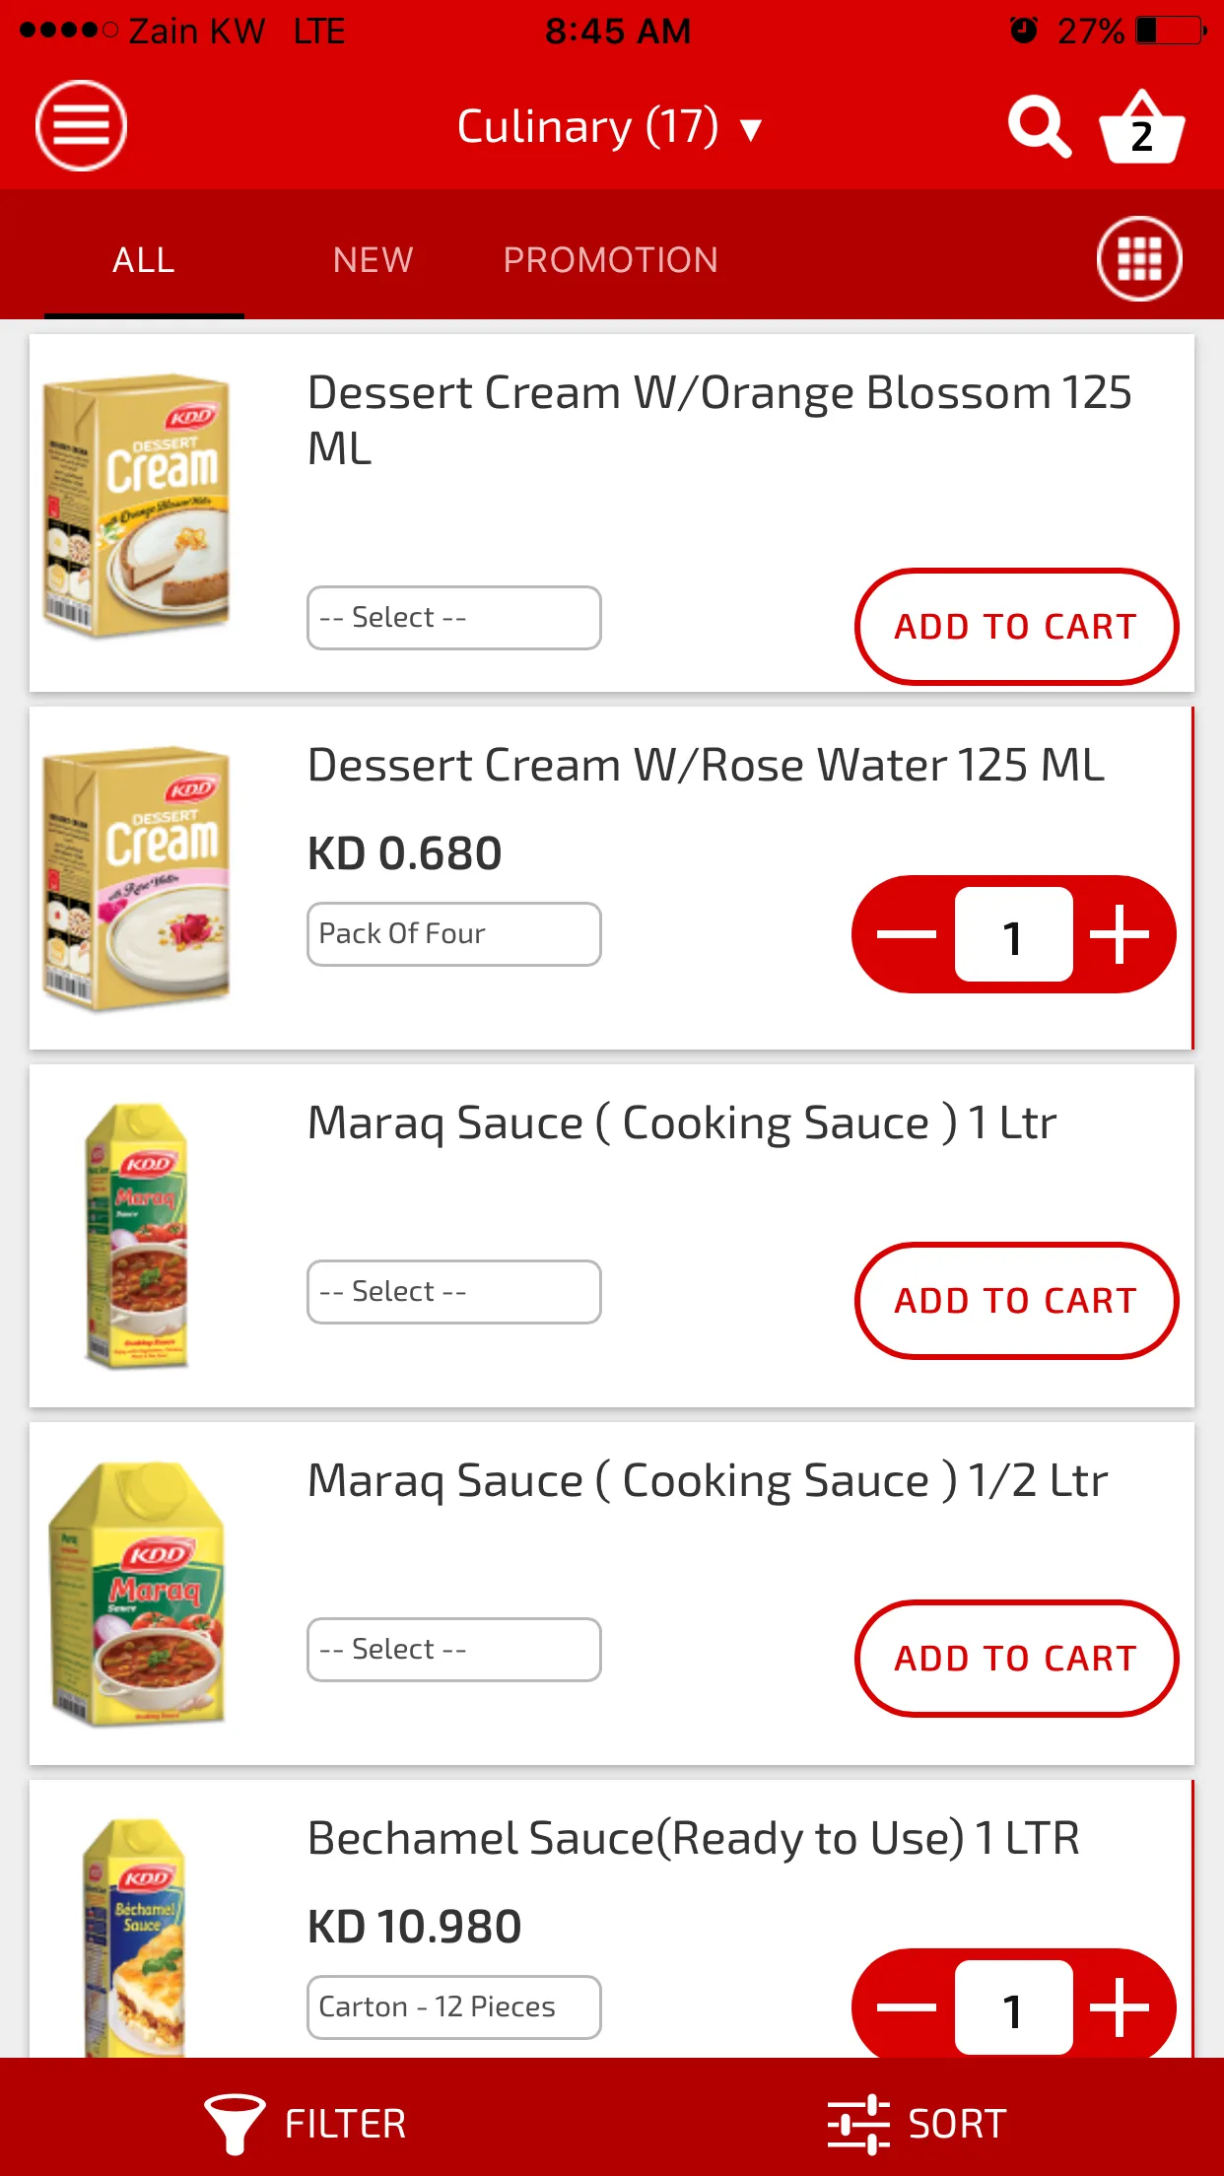Tap the filter funnel icon

coord(235,2124)
